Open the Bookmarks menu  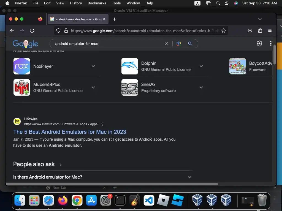[x=97, y=3]
